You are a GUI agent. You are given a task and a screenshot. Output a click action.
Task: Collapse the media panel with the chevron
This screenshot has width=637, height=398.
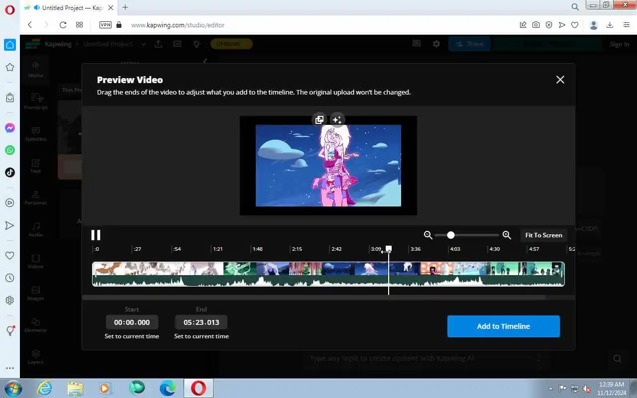[x=205, y=61]
